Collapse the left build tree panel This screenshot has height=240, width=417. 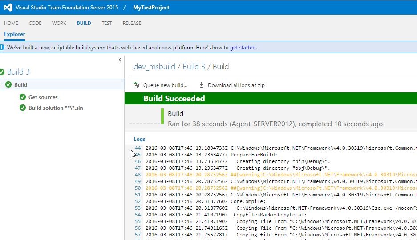pos(119,60)
